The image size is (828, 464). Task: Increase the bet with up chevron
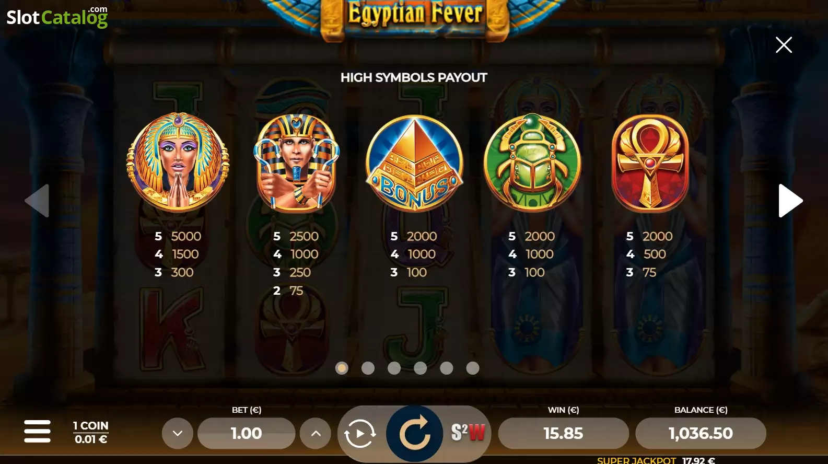(x=316, y=433)
